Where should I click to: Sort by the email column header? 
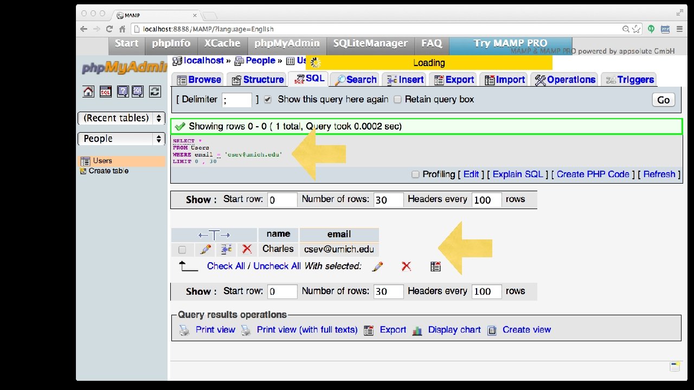point(339,235)
